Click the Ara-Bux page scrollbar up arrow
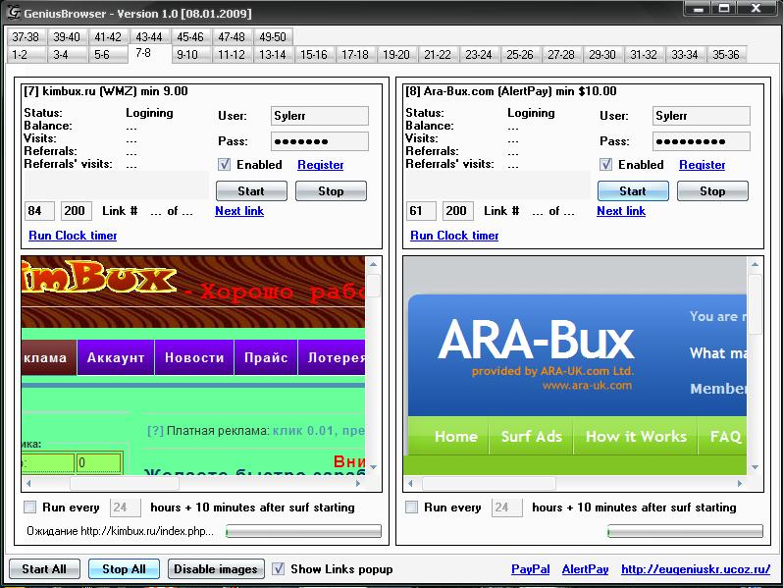Viewport: 783px width, 588px height. [x=755, y=264]
